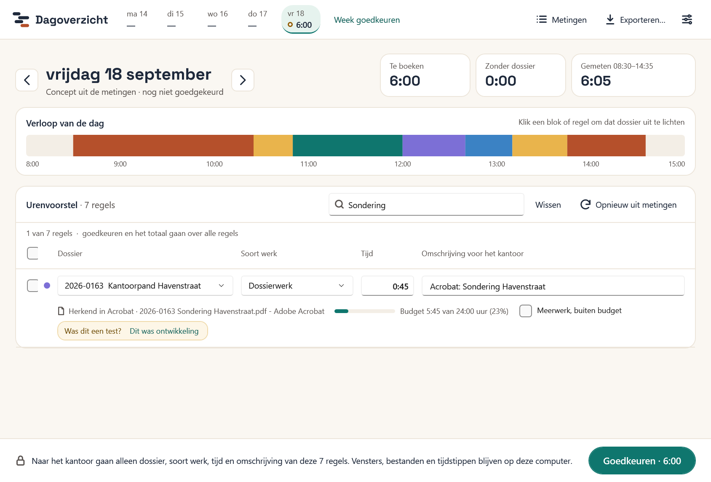Click the 0:45 time input field
This screenshot has height=482, width=711.
(388, 286)
